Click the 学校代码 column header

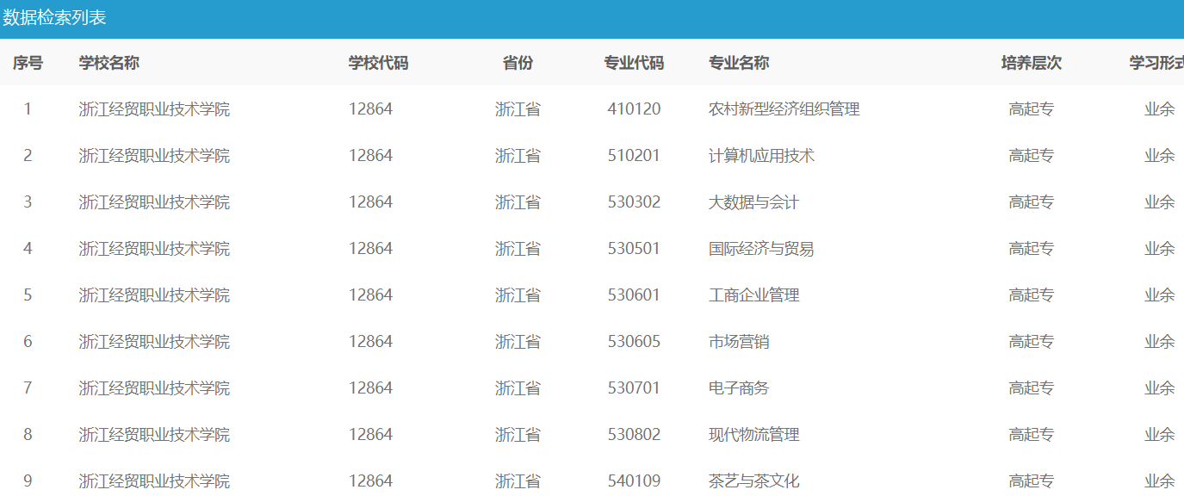[x=378, y=63]
